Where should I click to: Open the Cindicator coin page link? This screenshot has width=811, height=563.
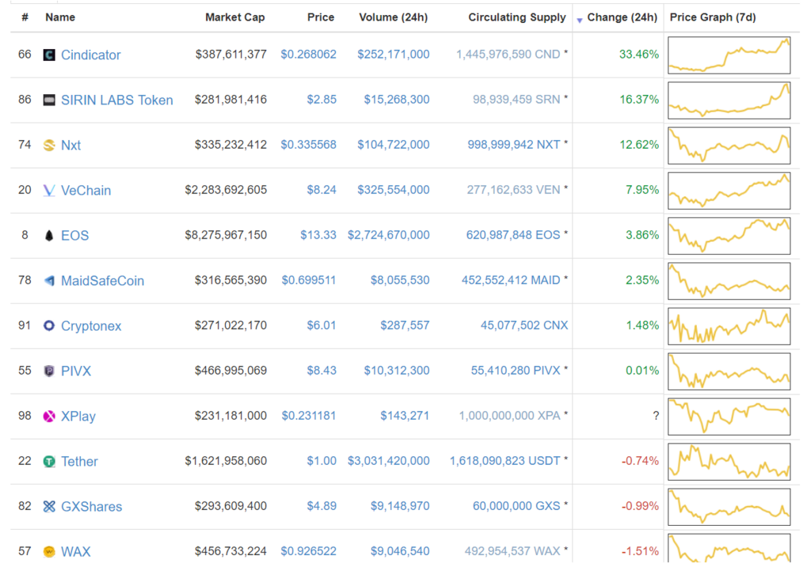(x=91, y=55)
